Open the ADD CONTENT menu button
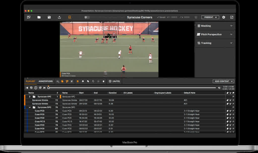The height and width of the screenshot is (153, 258). tap(223, 81)
